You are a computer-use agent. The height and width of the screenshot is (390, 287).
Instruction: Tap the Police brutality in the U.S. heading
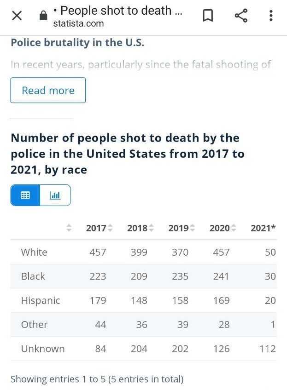click(x=77, y=42)
